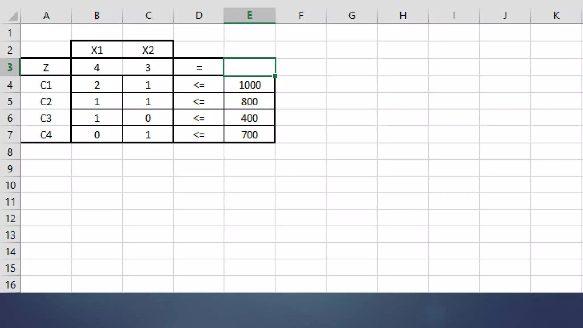This screenshot has height=328, width=583.
Task: Click column H header
Action: click(x=403, y=15)
